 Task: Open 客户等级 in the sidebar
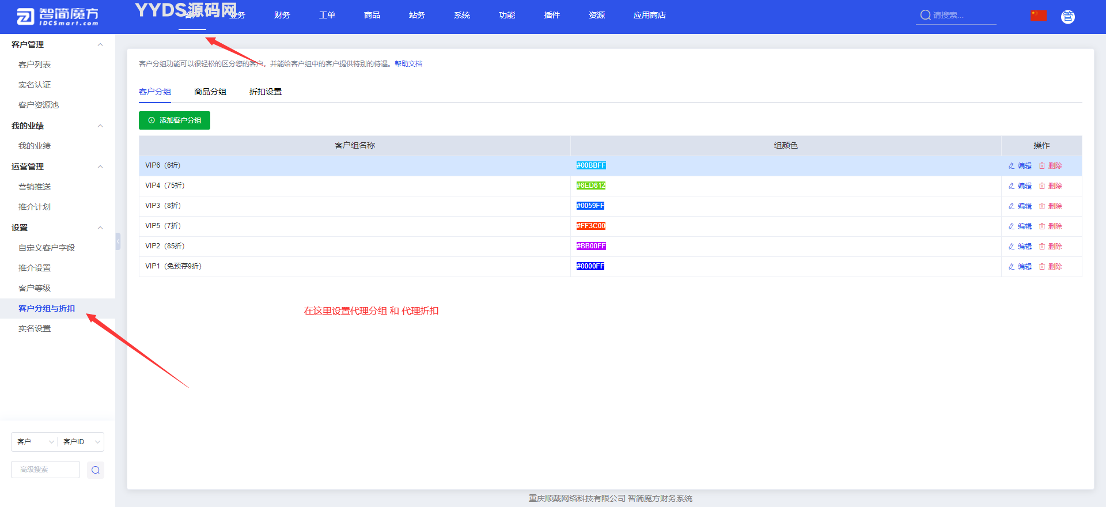pos(35,288)
